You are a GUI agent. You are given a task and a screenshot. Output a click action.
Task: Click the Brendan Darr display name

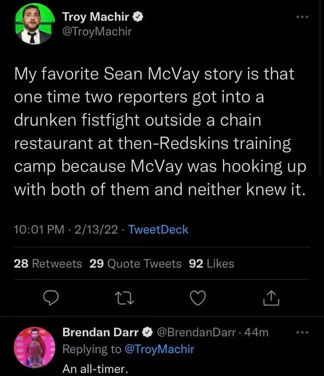(100, 332)
